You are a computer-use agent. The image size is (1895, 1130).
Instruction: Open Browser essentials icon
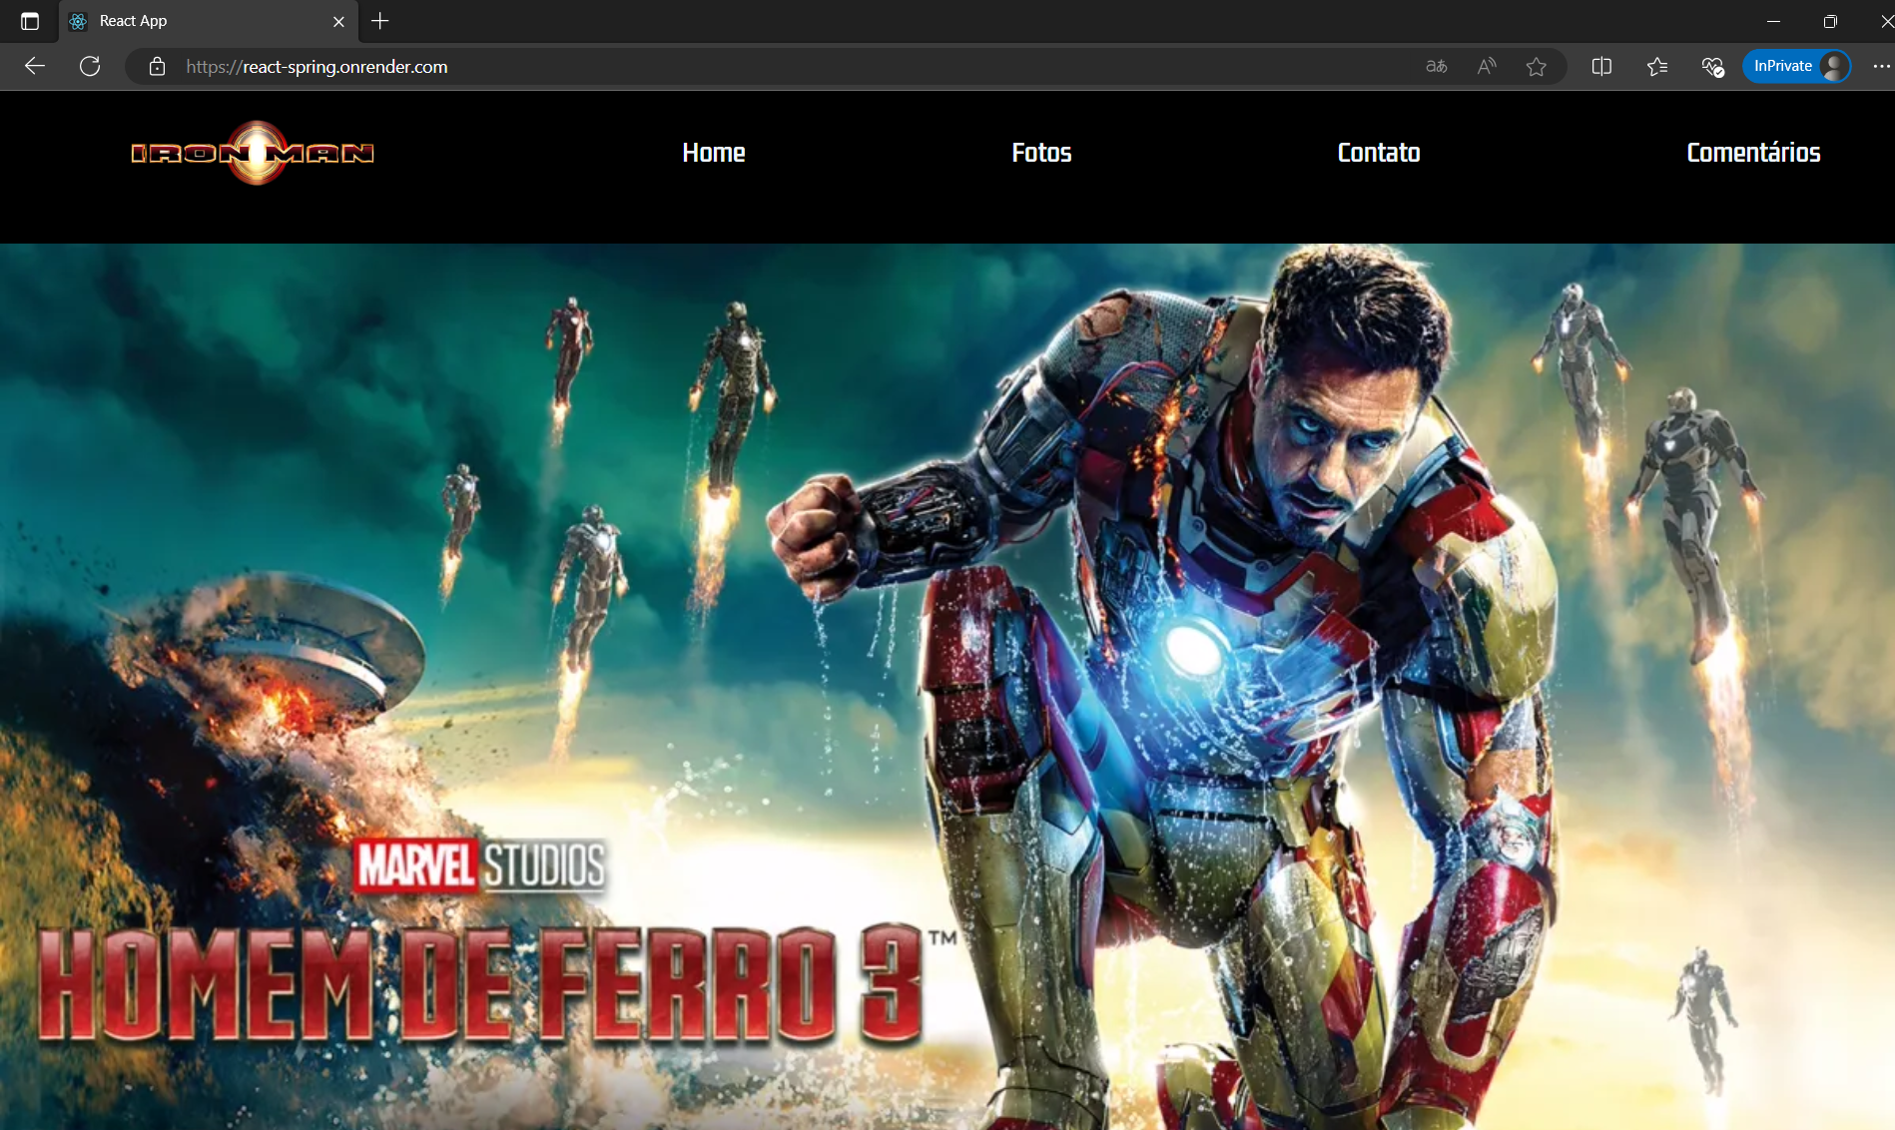(x=1712, y=67)
